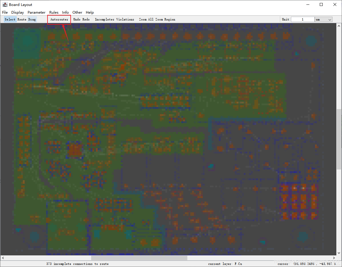This screenshot has height=267, width=342.
Task: Open the Rules menu
Action: coord(54,12)
